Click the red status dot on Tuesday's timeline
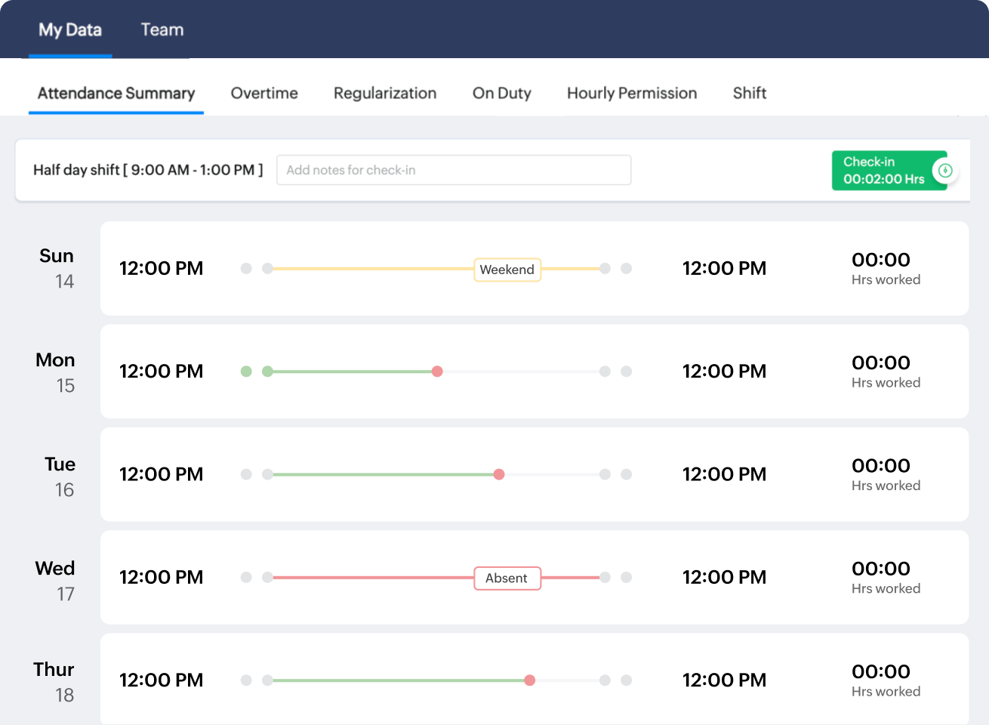The width and height of the screenshot is (989, 725). [498, 474]
